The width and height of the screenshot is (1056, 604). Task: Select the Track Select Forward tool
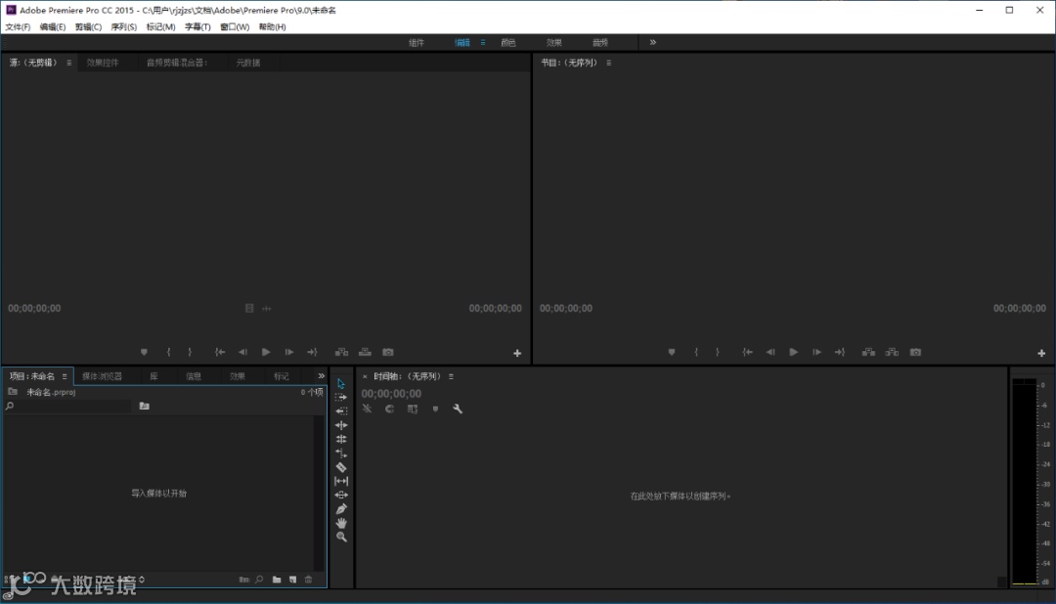pos(341,397)
